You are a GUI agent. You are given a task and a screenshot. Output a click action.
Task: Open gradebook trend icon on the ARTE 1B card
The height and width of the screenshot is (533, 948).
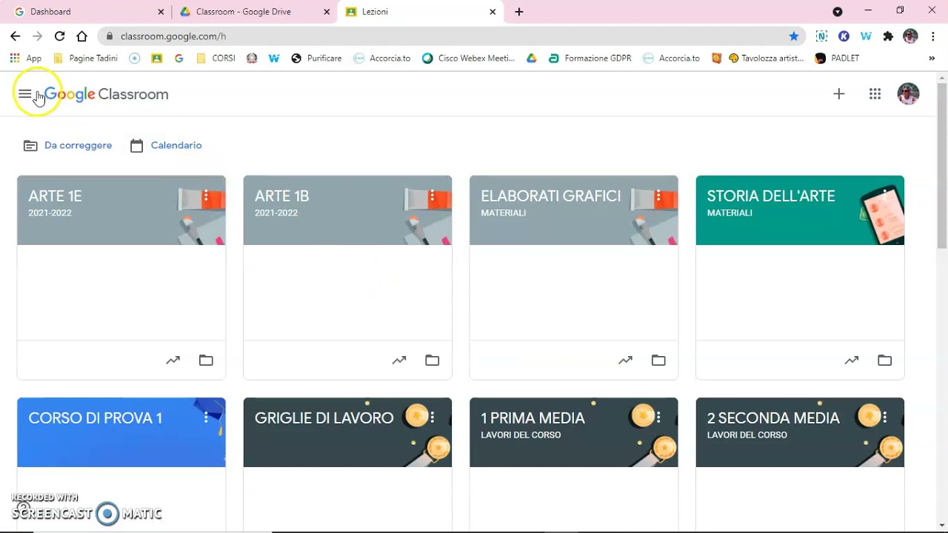pos(399,361)
